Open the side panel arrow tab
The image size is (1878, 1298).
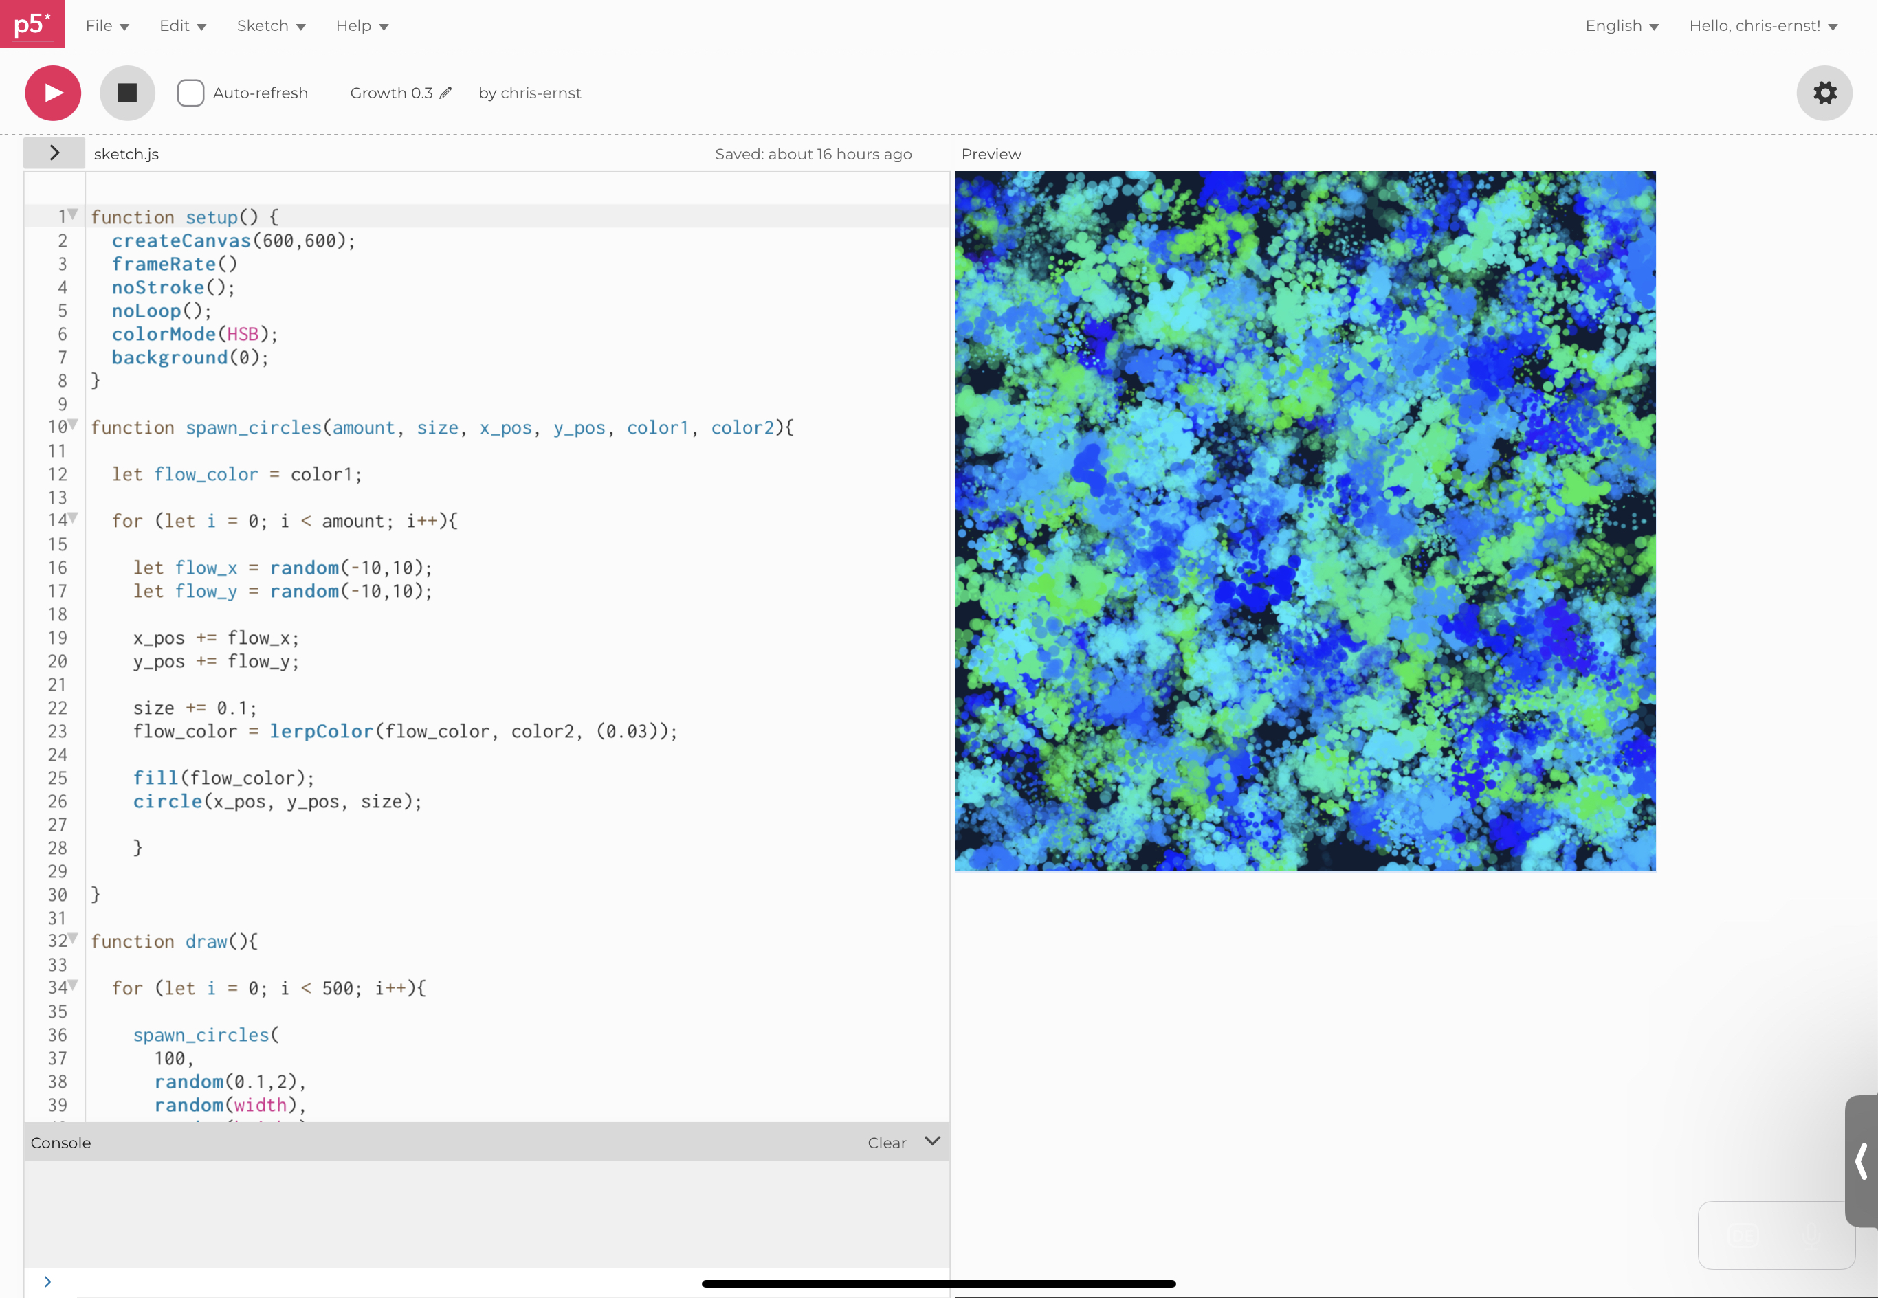pyautogui.click(x=1860, y=1161)
